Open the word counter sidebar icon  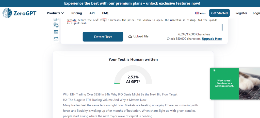click(x=56, y=32)
